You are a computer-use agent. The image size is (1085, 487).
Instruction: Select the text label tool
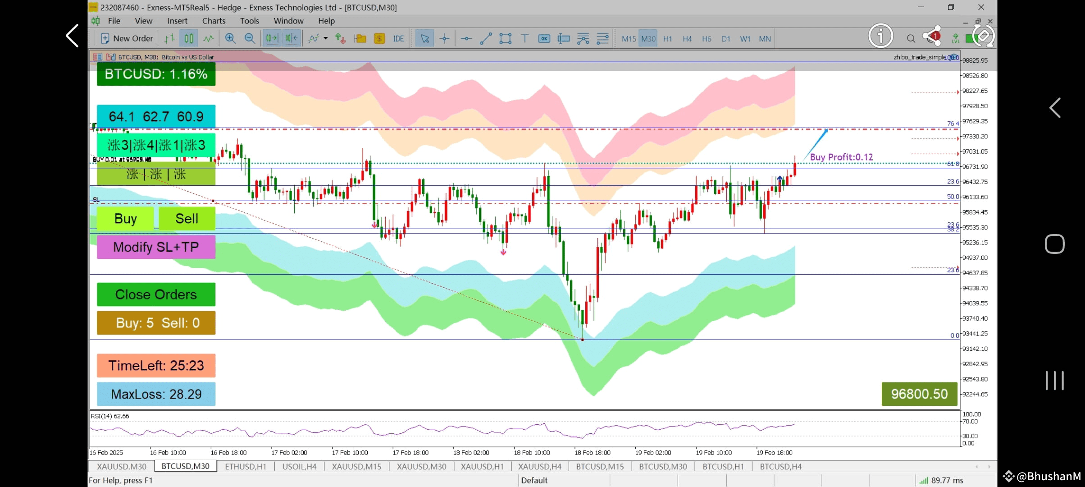[x=524, y=39]
